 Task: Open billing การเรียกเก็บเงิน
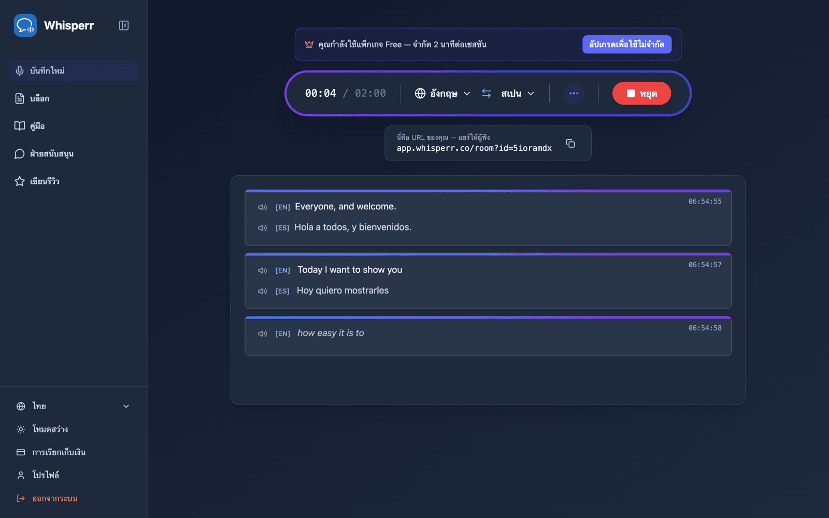tap(73, 452)
